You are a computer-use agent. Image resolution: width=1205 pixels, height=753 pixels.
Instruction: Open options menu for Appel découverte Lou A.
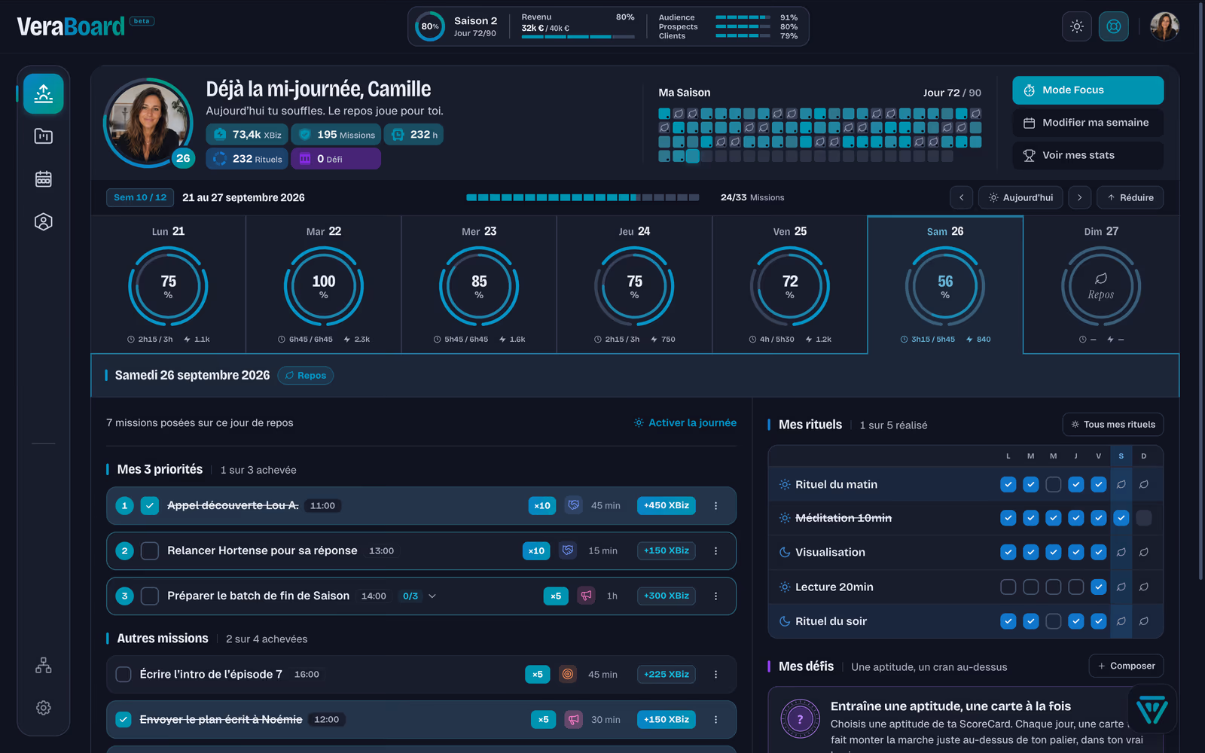pos(715,506)
